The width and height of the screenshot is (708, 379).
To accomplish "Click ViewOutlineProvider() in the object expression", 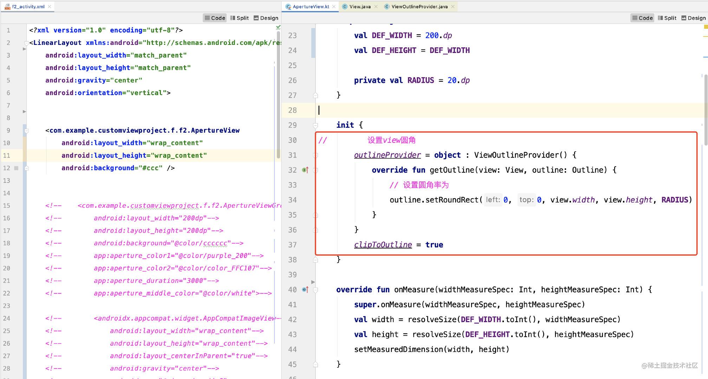I will [520, 155].
